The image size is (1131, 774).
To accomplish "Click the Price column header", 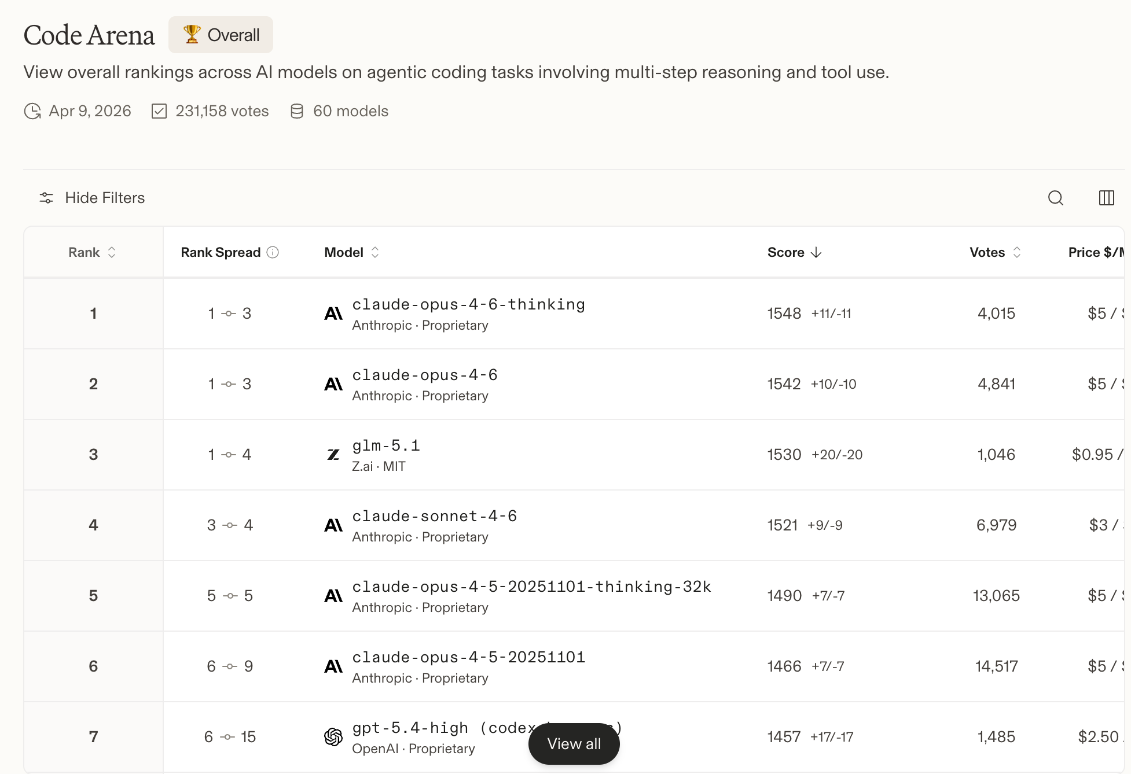I will point(1096,252).
